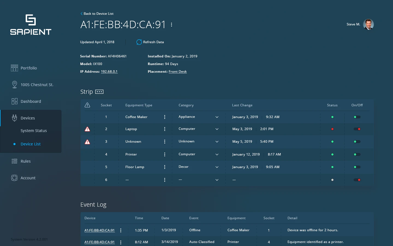Open System Status submenu item
Image resolution: width=393 pixels, height=246 pixels.
coord(34,131)
